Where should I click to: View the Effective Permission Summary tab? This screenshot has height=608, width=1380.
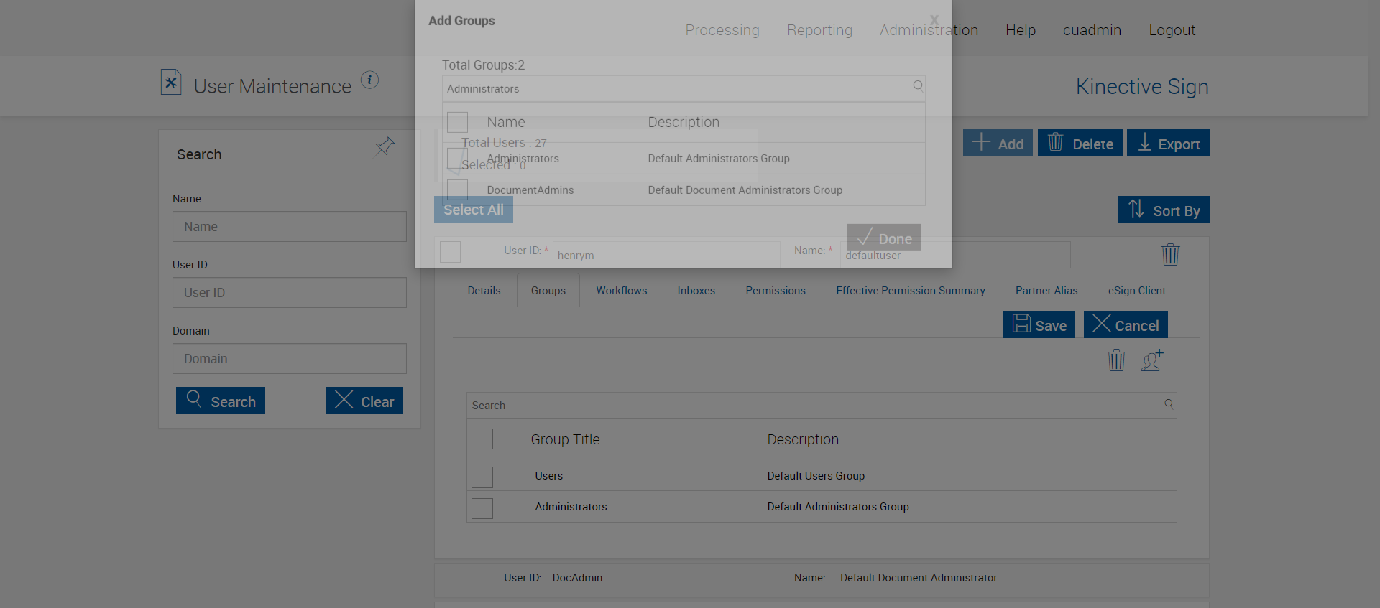(x=911, y=291)
